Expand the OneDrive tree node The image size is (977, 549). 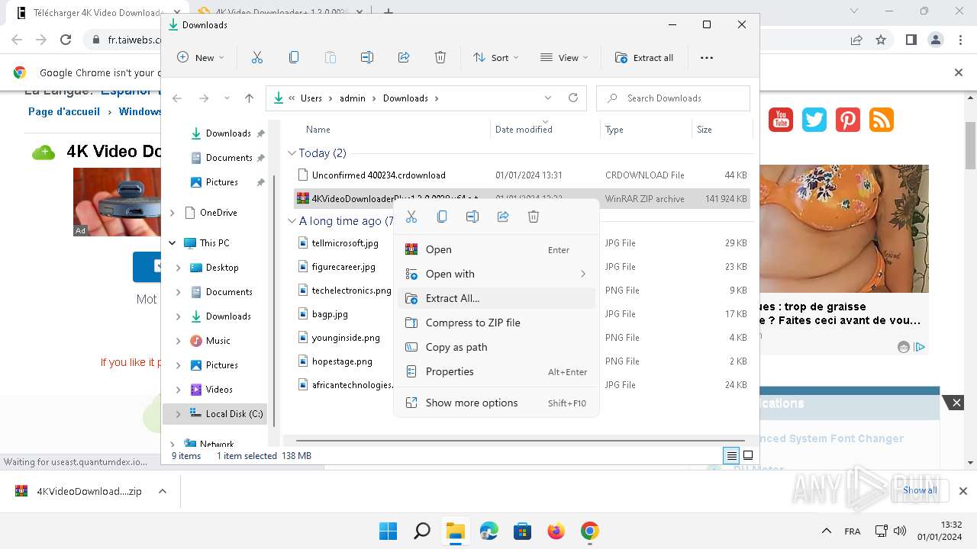click(x=173, y=213)
